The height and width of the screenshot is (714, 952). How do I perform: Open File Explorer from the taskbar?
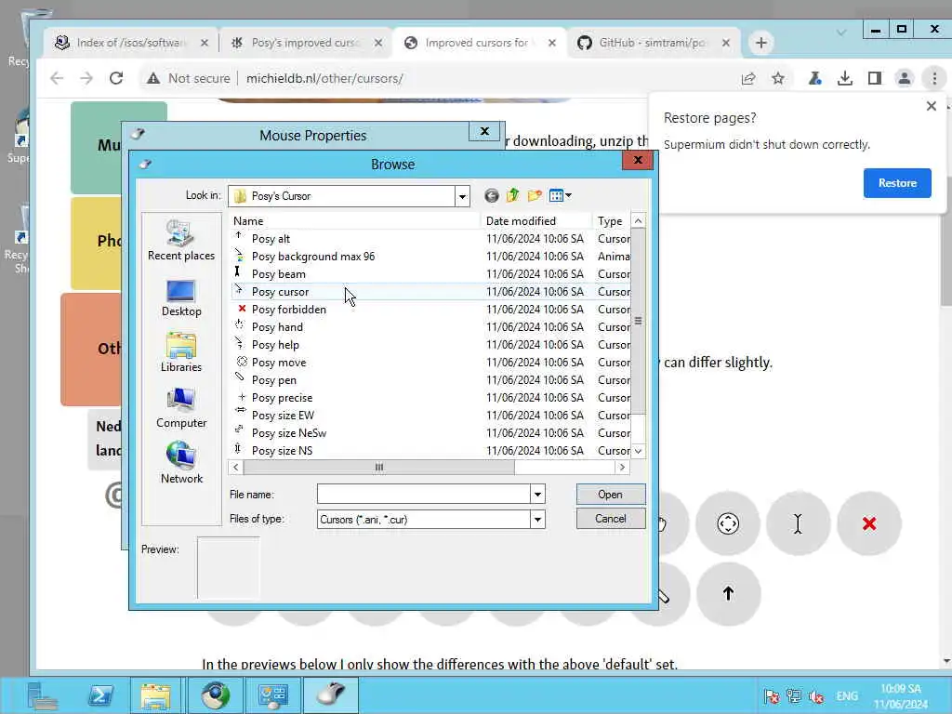click(155, 695)
